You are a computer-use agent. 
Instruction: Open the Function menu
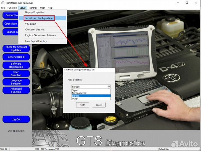(x=12, y=8)
